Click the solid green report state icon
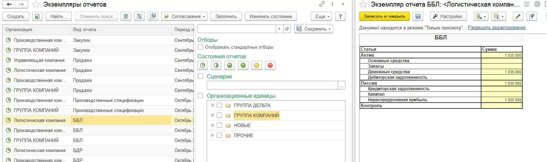Viewport: 547px width, 162px height. 243,65
